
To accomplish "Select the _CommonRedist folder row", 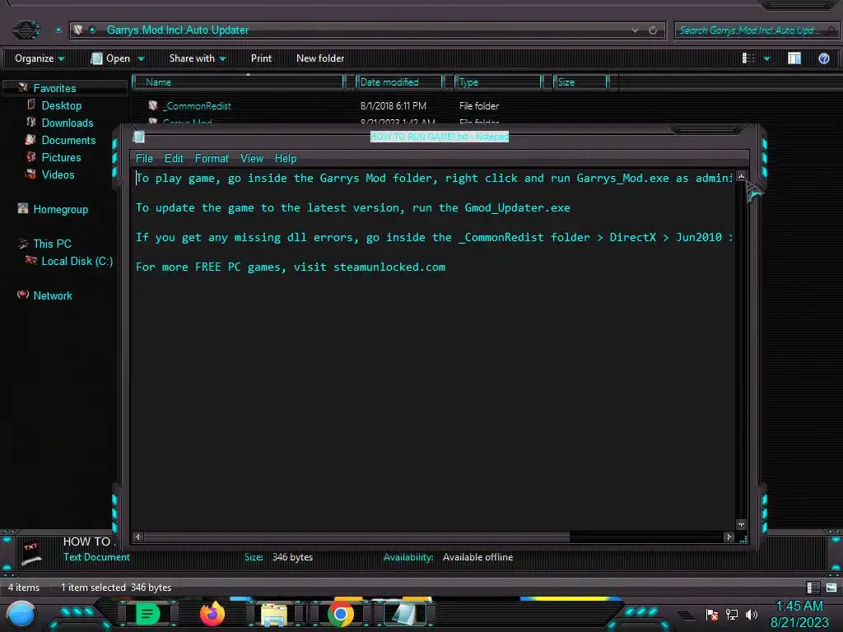I will tap(376, 106).
